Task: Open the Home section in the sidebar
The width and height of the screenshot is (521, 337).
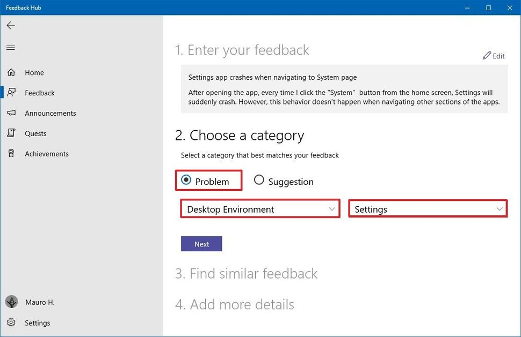Action: click(34, 72)
